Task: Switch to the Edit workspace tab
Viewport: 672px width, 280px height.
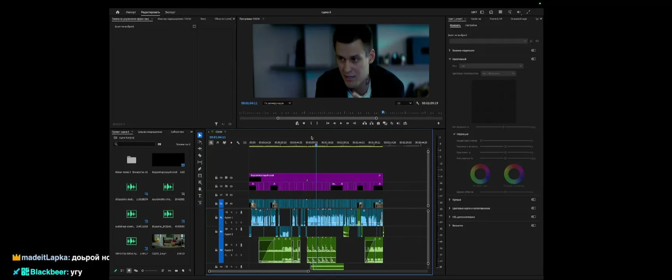Action: click(150, 12)
